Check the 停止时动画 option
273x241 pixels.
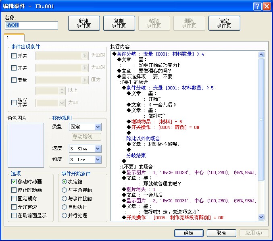[x=14, y=190]
